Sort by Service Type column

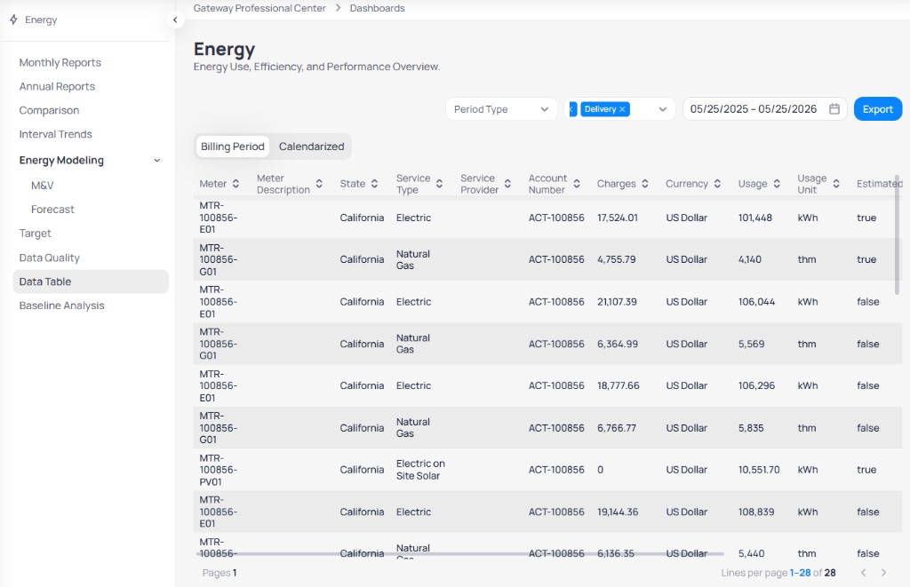pyautogui.click(x=439, y=184)
